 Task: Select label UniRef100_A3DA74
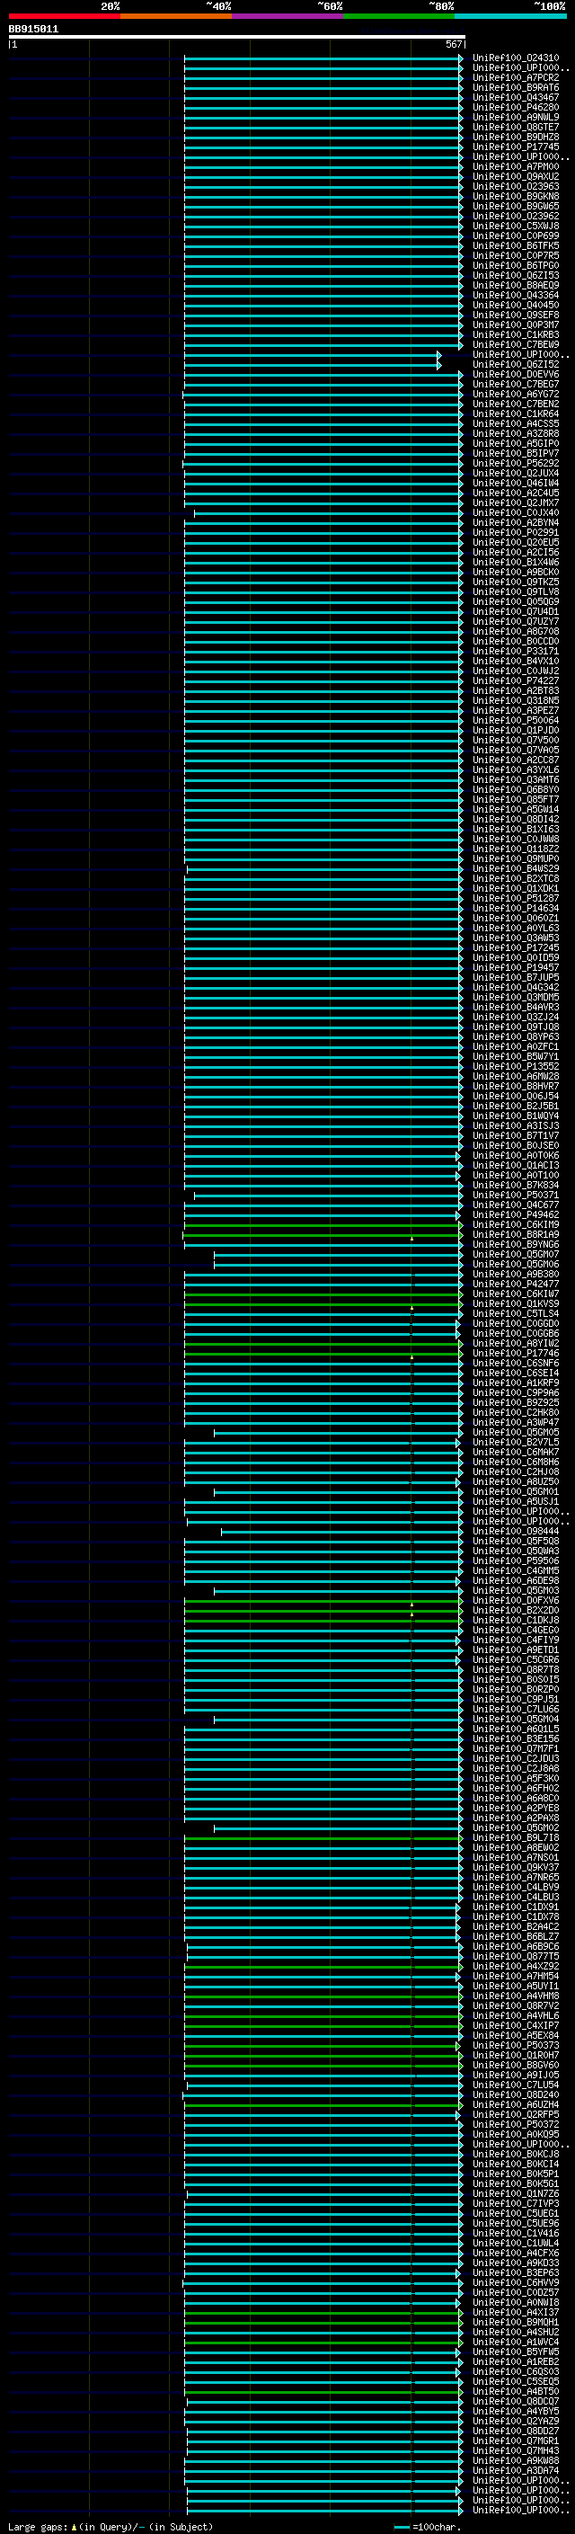[516, 2470]
